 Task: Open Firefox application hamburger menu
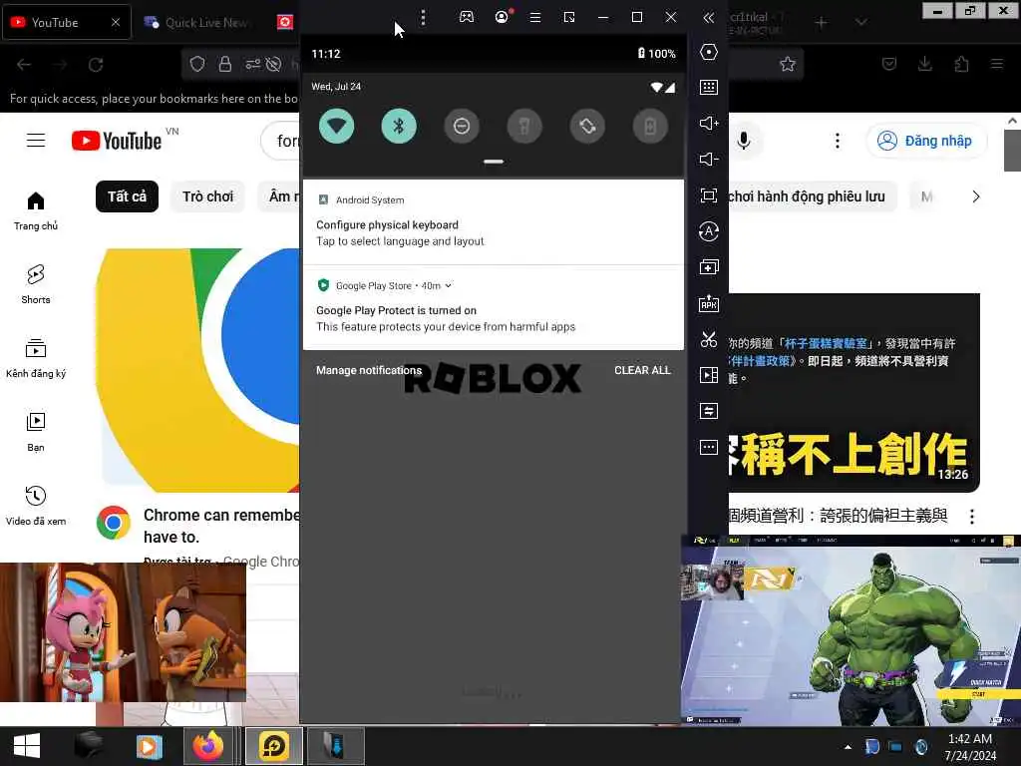pos(997,64)
